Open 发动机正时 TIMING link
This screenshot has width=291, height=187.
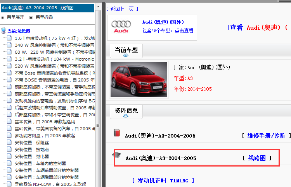163,180
